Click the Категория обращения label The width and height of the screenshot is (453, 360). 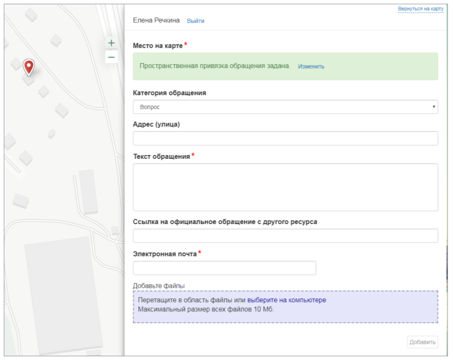[x=169, y=93]
